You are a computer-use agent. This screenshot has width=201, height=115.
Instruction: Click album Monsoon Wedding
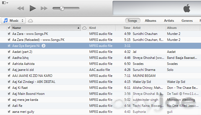point(181,100)
